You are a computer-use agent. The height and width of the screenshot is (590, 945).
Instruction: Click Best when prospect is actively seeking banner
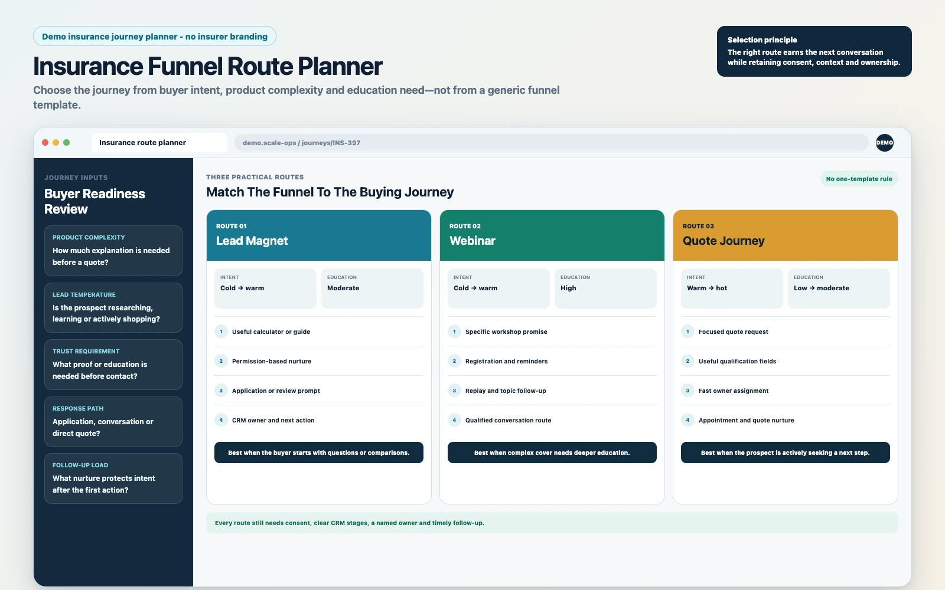point(786,453)
